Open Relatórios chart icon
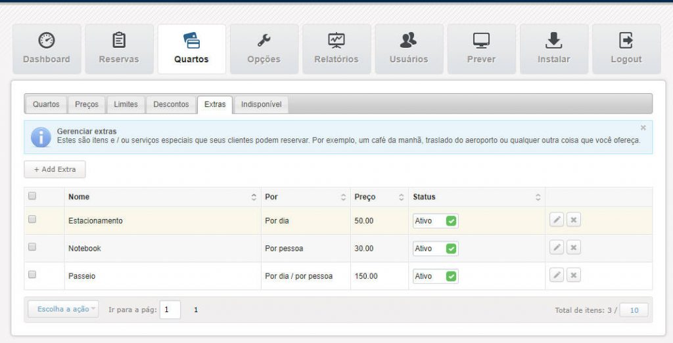 click(336, 41)
